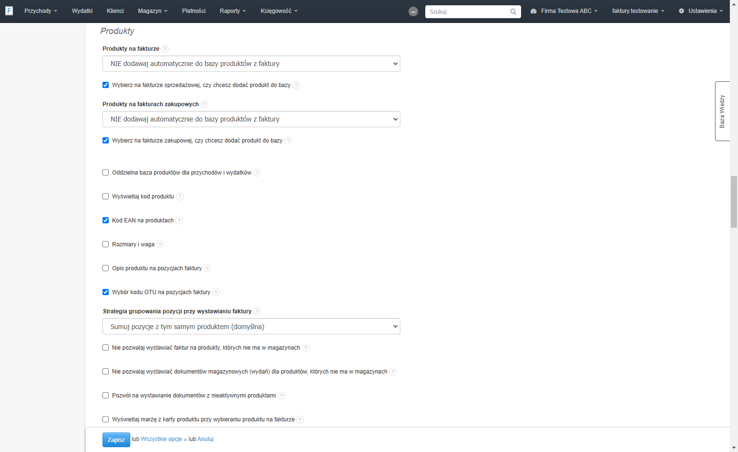Enable Opis produktu na pozycjach faktury
This screenshot has width=738, height=452.
106,268
